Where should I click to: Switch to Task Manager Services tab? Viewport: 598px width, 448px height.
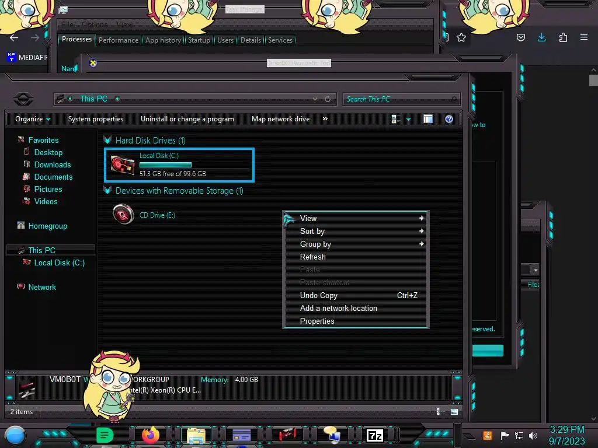280,40
